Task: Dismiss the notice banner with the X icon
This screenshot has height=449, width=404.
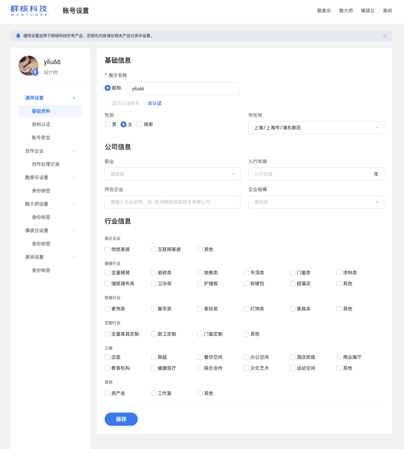Action: [385, 36]
